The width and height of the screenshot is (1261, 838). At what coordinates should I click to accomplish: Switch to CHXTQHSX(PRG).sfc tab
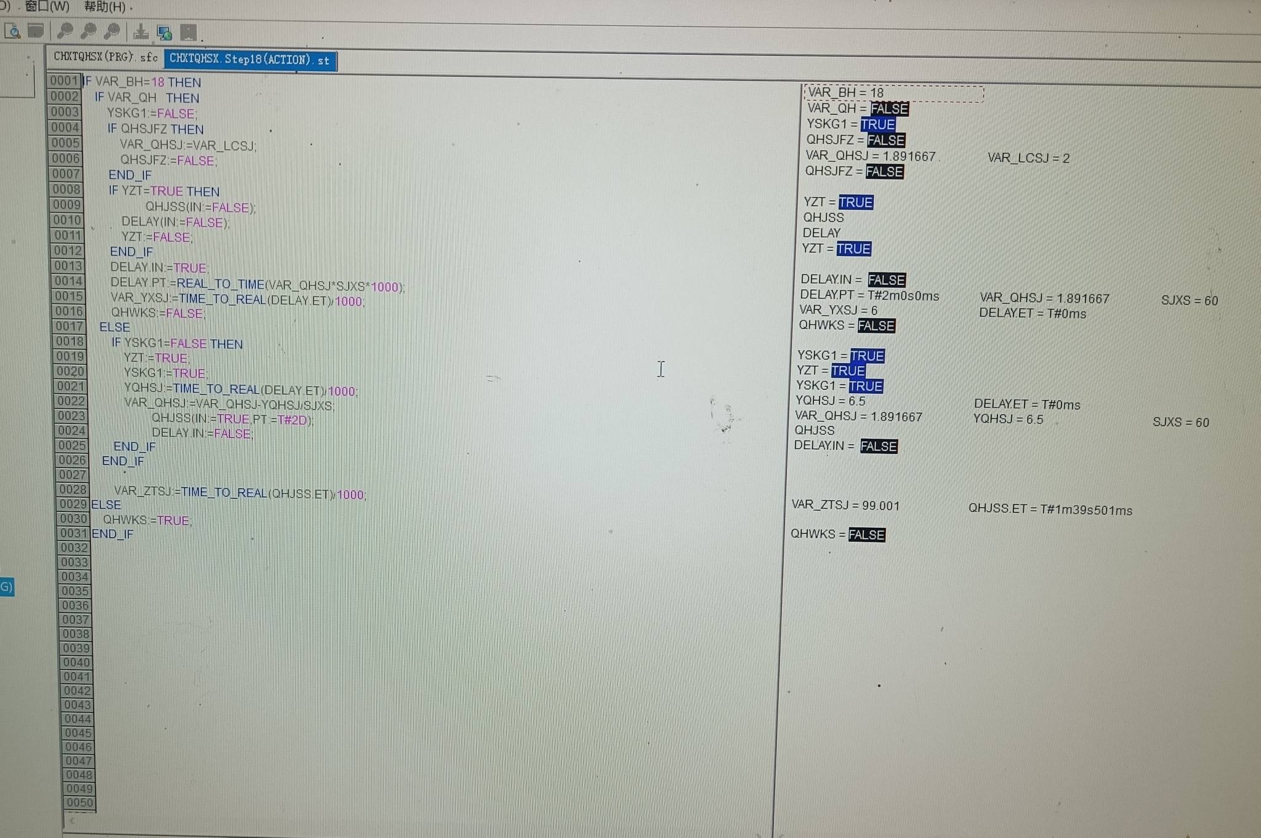point(105,57)
